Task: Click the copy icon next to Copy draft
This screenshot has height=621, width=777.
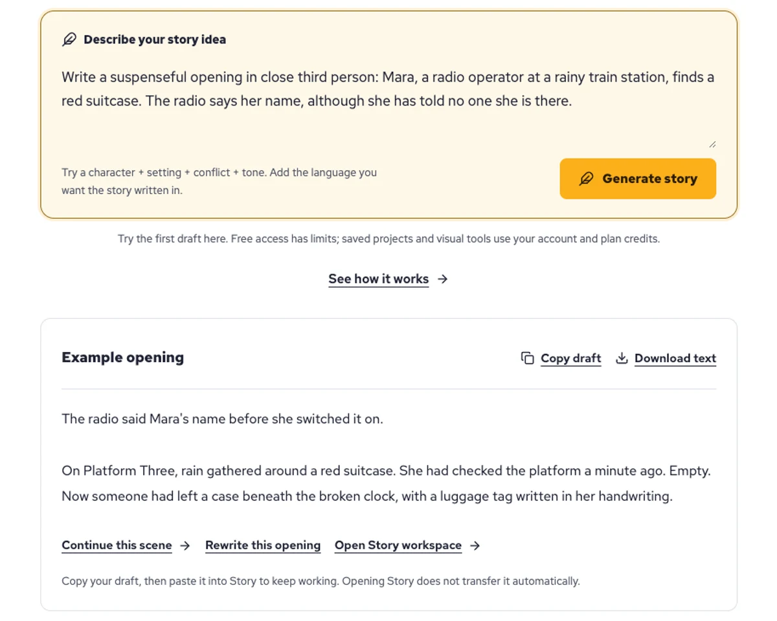Action: 528,358
